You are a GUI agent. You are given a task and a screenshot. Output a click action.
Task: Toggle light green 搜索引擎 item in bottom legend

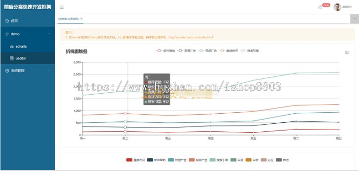[219, 160]
